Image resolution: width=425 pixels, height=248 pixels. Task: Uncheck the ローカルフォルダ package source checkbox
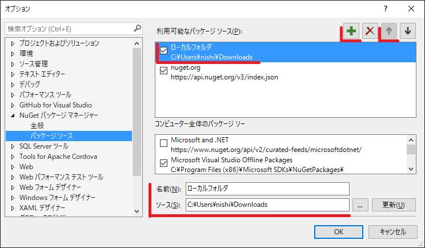tap(163, 52)
